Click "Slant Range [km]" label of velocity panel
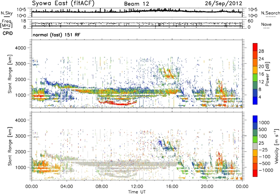Screen dimensions: 280x194 [x=10, y=146]
